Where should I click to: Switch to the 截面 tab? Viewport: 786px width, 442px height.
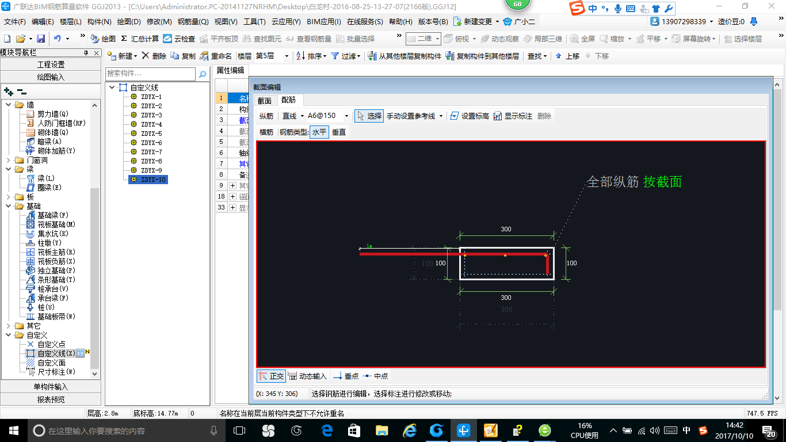point(264,100)
